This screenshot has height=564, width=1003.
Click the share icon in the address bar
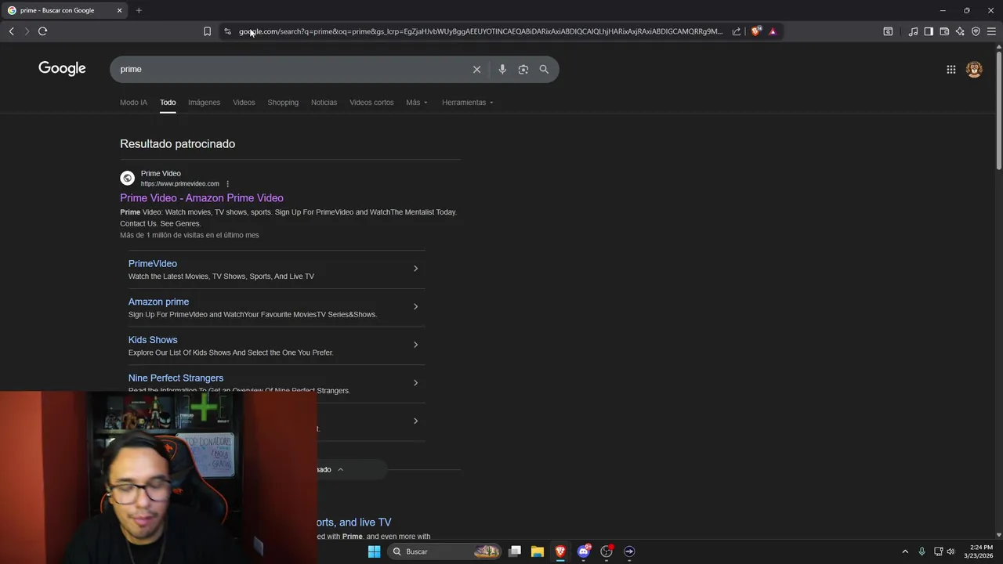tap(737, 31)
